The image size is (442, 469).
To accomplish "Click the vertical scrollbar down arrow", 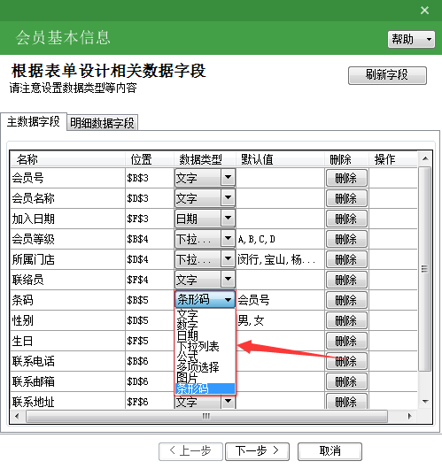I will pos(425,402).
